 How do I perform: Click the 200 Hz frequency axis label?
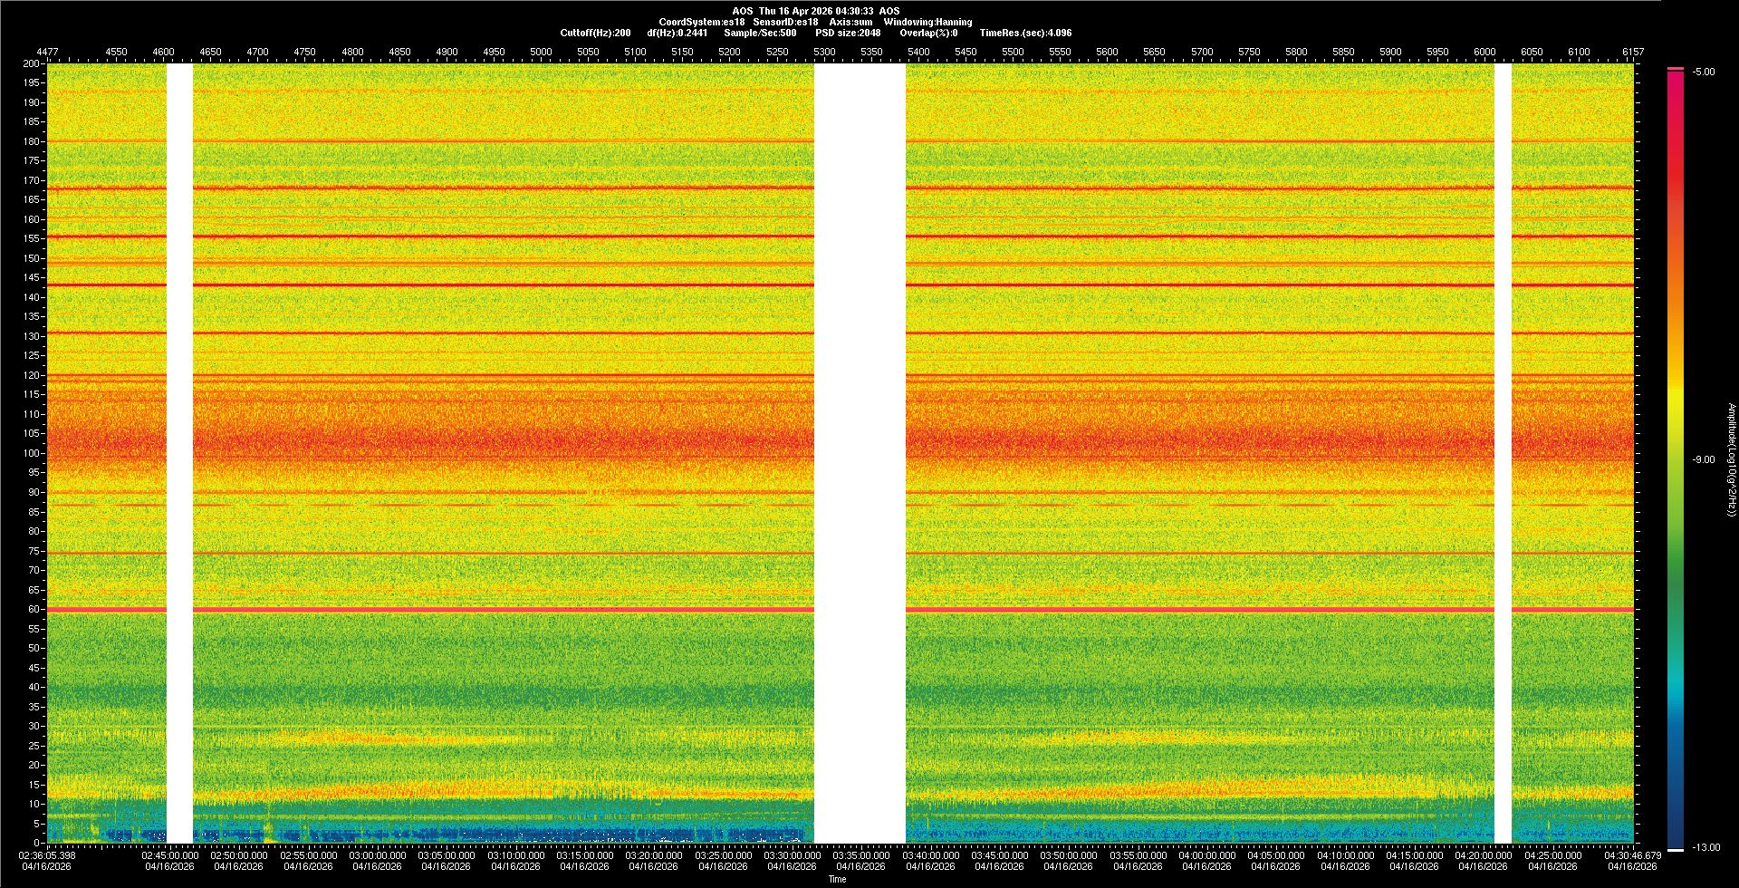tap(32, 64)
